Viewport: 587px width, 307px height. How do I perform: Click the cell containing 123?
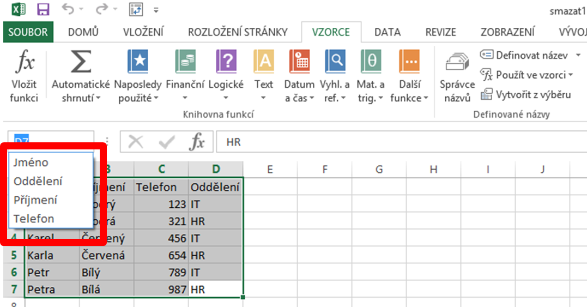tap(161, 204)
